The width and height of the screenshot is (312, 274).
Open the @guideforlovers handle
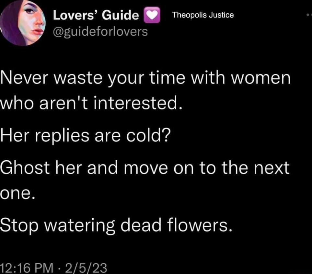99,31
